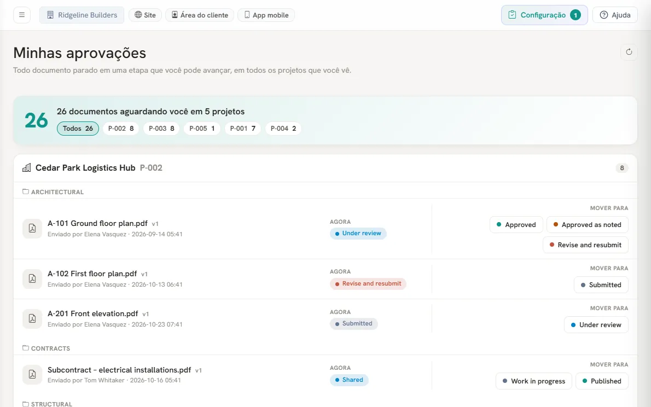Open A-201 Front elevation.pdf

(x=93, y=313)
